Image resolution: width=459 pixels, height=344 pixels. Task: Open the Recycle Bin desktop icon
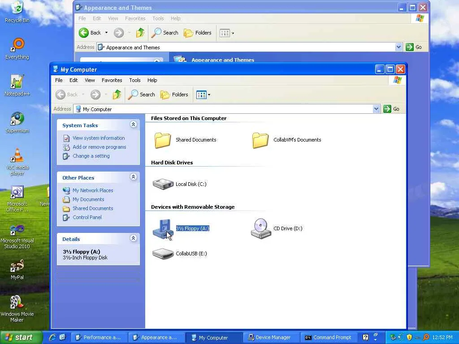tap(17, 12)
